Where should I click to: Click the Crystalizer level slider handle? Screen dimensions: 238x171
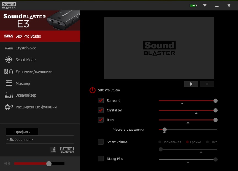(215, 110)
